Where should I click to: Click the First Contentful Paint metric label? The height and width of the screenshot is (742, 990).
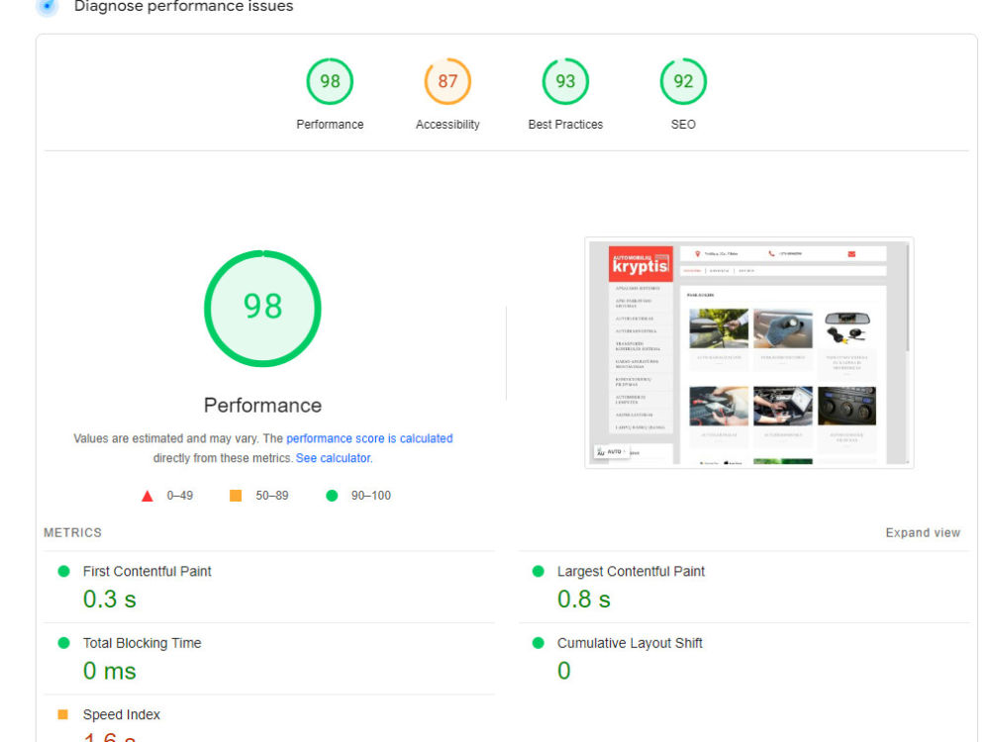click(x=148, y=572)
